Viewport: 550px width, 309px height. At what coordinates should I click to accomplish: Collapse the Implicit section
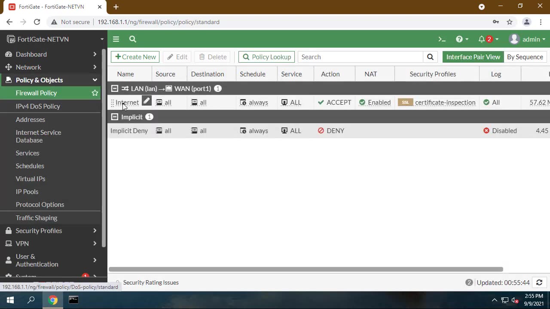pos(115,117)
